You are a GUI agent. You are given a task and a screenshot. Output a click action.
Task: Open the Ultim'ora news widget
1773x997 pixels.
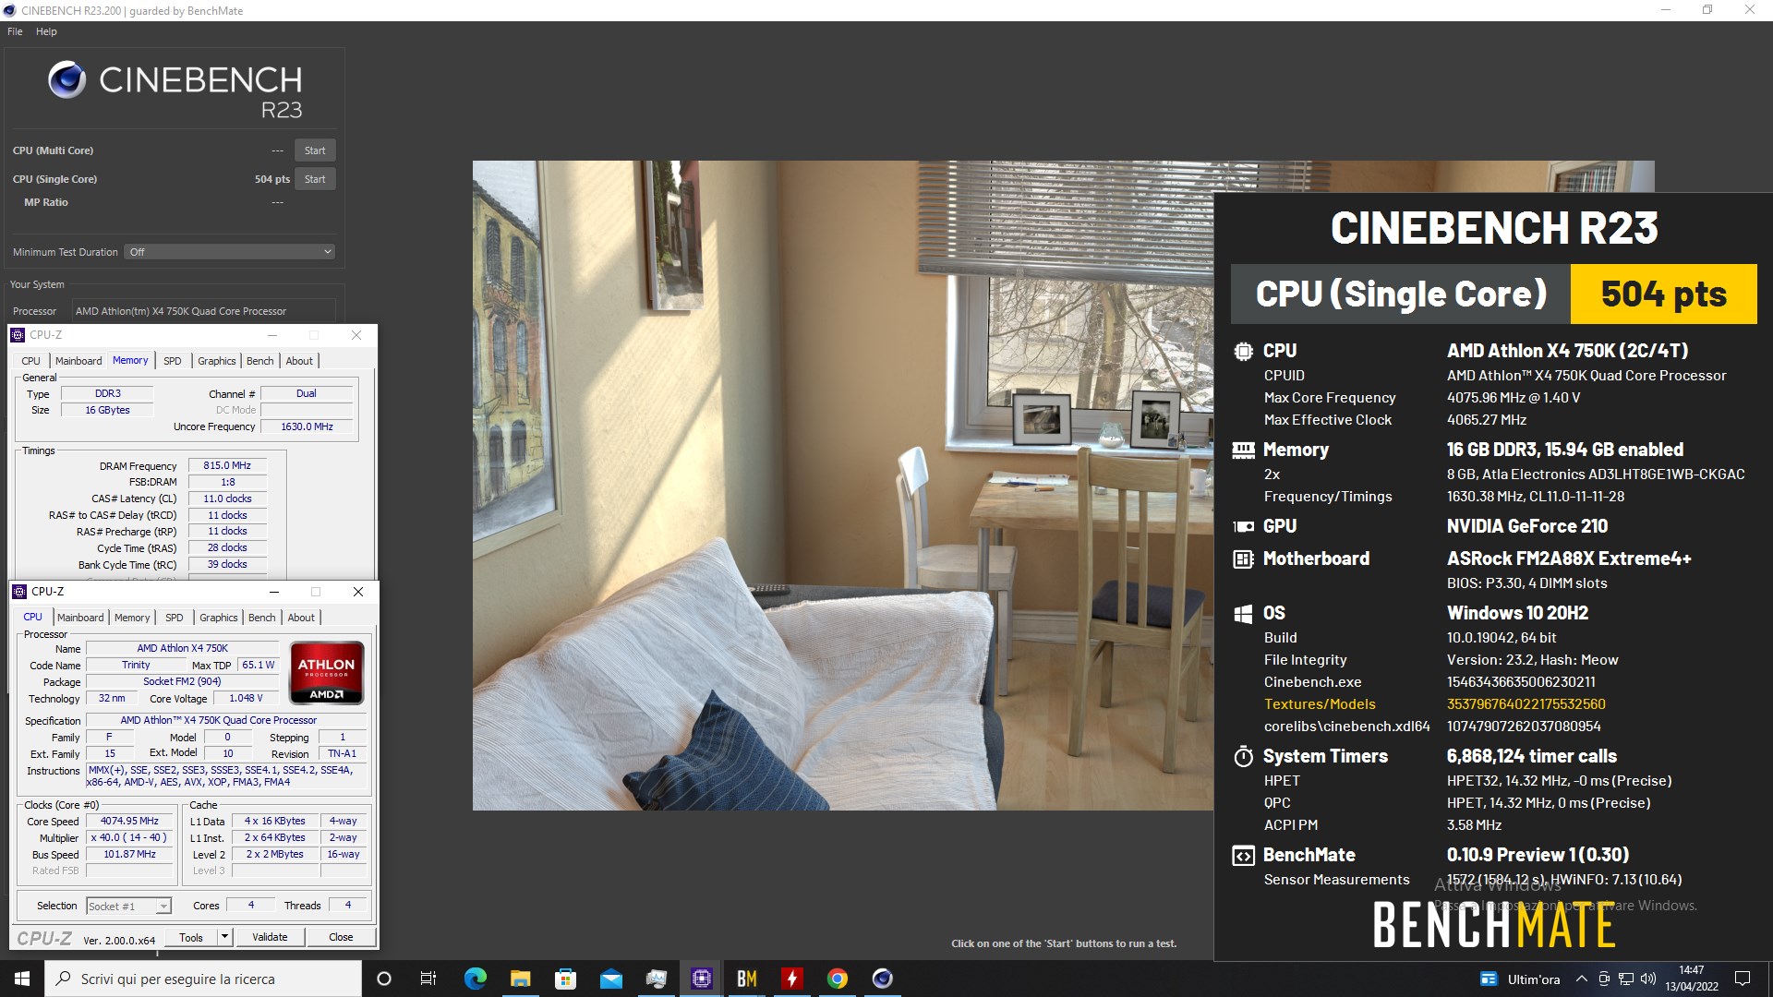[1520, 979]
